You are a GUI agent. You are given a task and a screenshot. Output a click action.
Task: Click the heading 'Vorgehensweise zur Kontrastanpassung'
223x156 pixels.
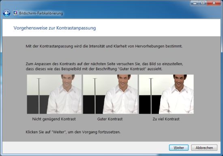pyautogui.click(x=55, y=28)
